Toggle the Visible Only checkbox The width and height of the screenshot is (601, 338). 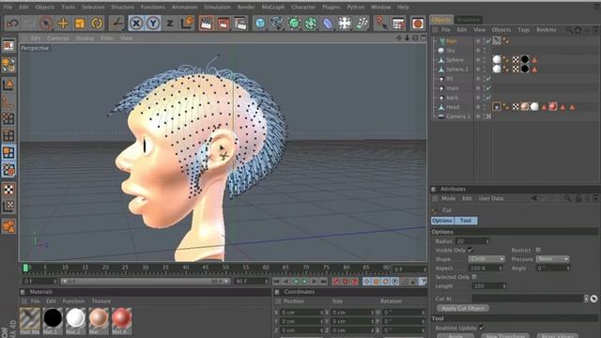click(x=470, y=250)
